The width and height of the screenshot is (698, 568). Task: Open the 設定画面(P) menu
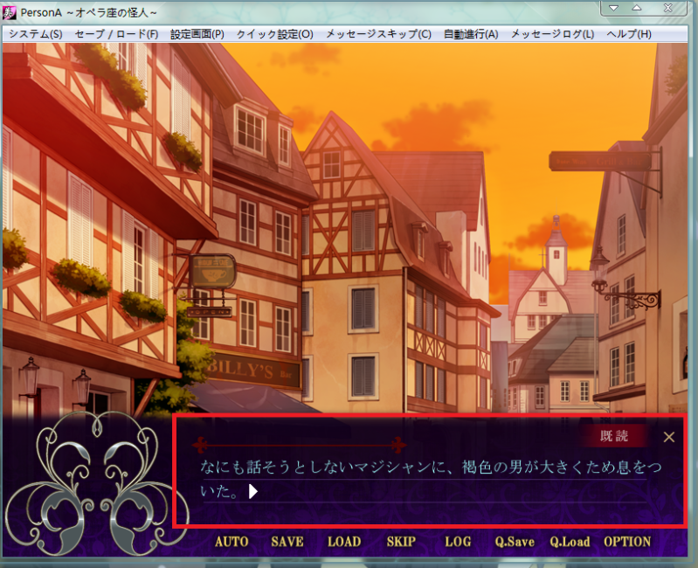coord(197,34)
